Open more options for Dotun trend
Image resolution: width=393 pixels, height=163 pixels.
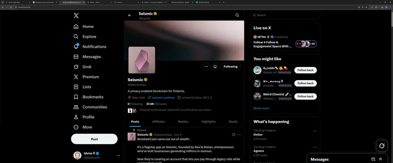coord(315,131)
